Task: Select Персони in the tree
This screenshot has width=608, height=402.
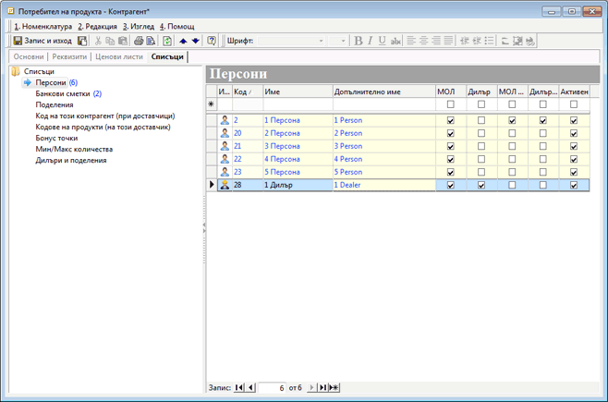Action: [x=51, y=82]
